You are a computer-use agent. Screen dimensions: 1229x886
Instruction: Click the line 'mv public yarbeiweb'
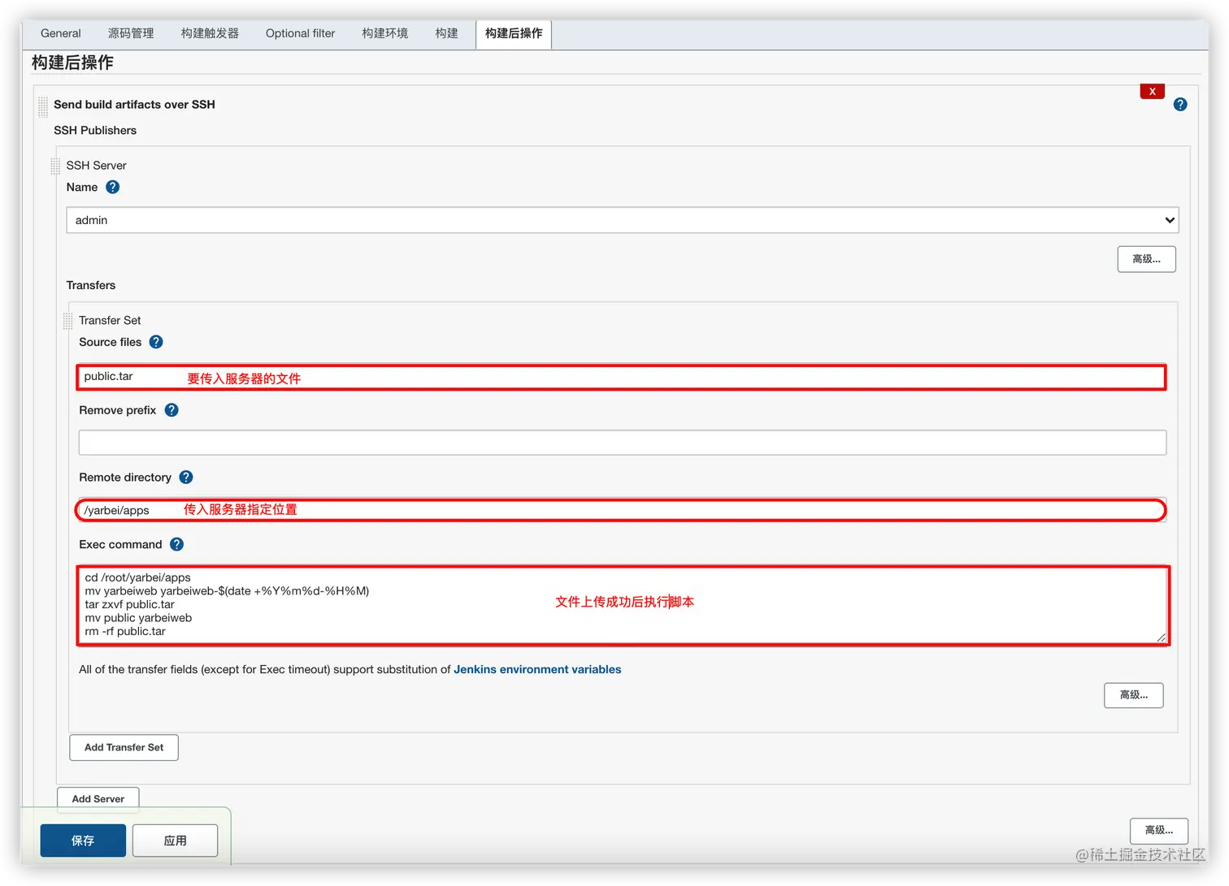point(138,618)
